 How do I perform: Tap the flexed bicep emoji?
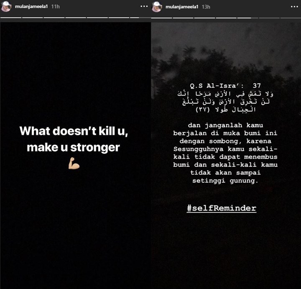(x=74, y=163)
